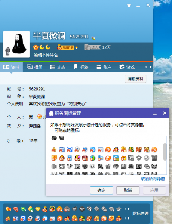The width and height of the screenshot is (172, 224).
Task: Click the account number 5629291 in details
Action: (37, 89)
